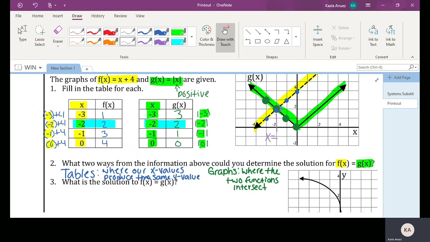Open Ribbon Display Options
Image resolution: width=430 pixels, height=242 pixels.
pyautogui.click(x=368, y=5)
